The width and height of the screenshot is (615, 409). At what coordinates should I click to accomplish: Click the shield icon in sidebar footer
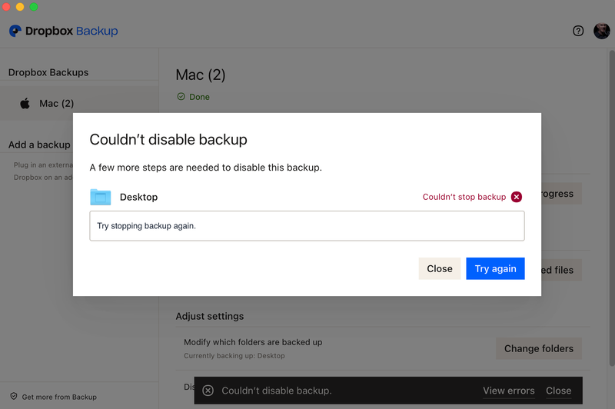[14, 397]
